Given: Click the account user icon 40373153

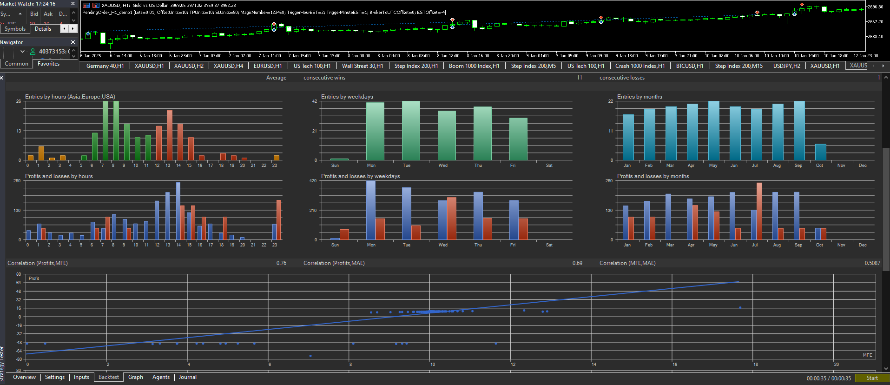Looking at the screenshot, I should tap(33, 52).
